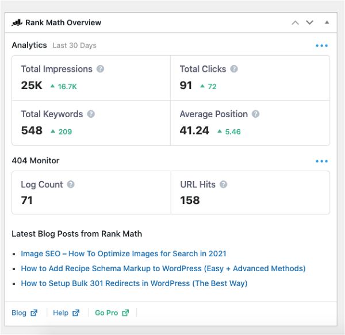Show help for Log Count
The height and width of the screenshot is (335, 345).
[x=71, y=184]
